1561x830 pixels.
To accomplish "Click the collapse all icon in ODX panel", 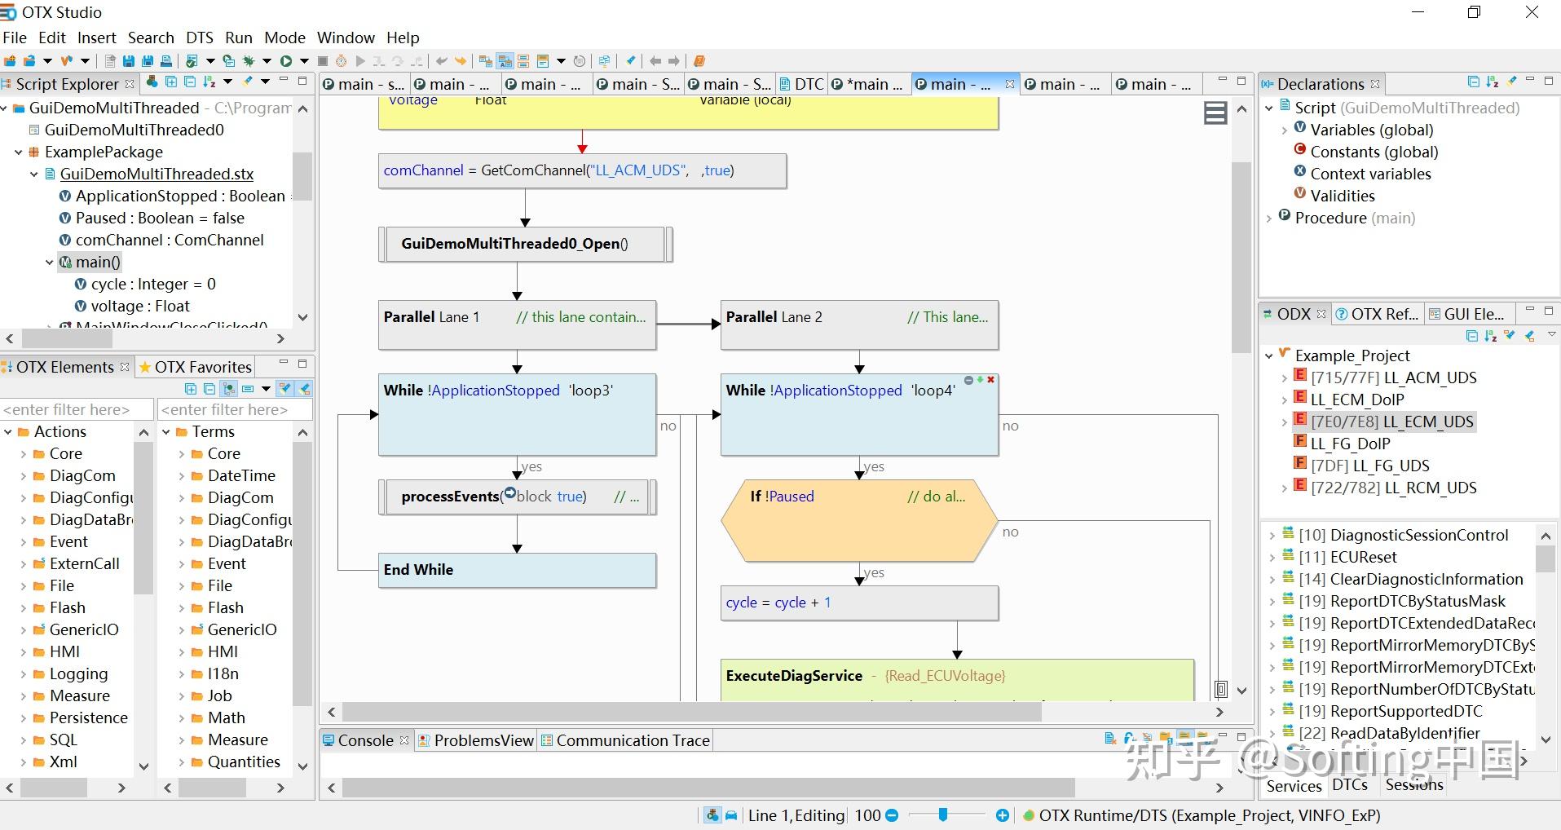I will [x=1472, y=336].
